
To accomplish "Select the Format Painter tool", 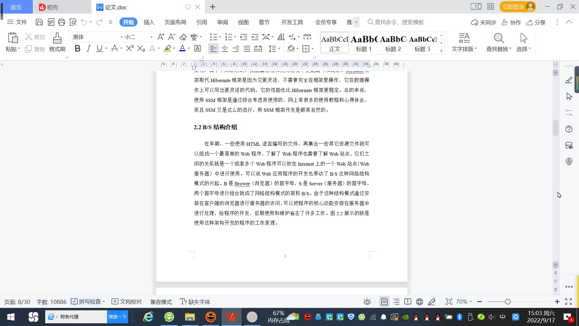I will (x=57, y=42).
